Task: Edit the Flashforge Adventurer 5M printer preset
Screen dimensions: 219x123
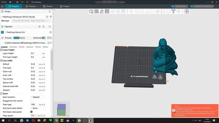Action: click(47, 17)
